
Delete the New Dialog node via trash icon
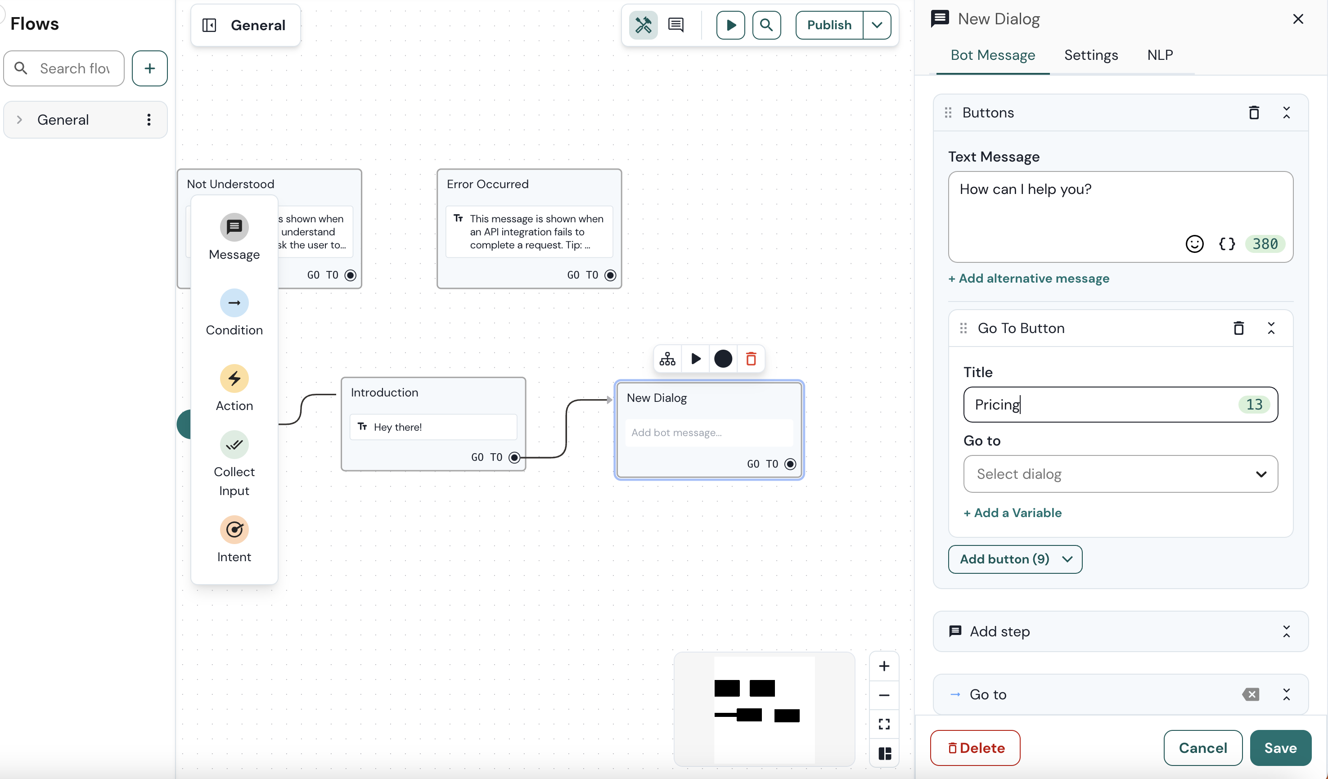(751, 358)
